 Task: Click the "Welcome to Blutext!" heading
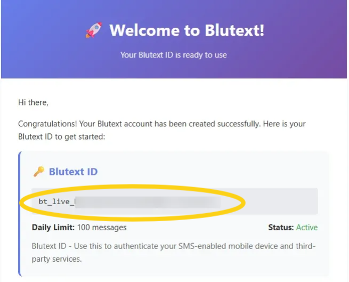pos(186,30)
